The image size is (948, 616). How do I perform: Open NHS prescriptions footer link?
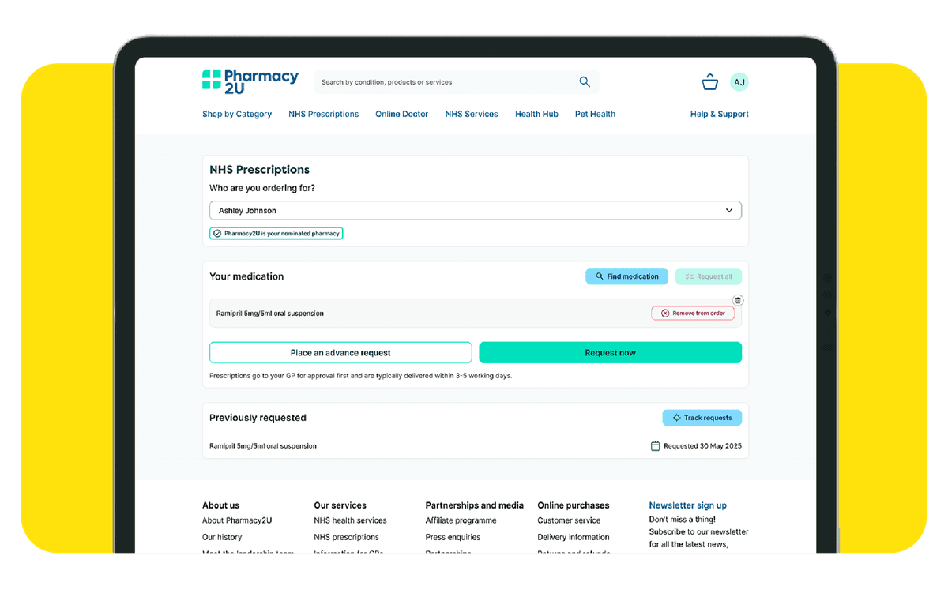tap(346, 537)
